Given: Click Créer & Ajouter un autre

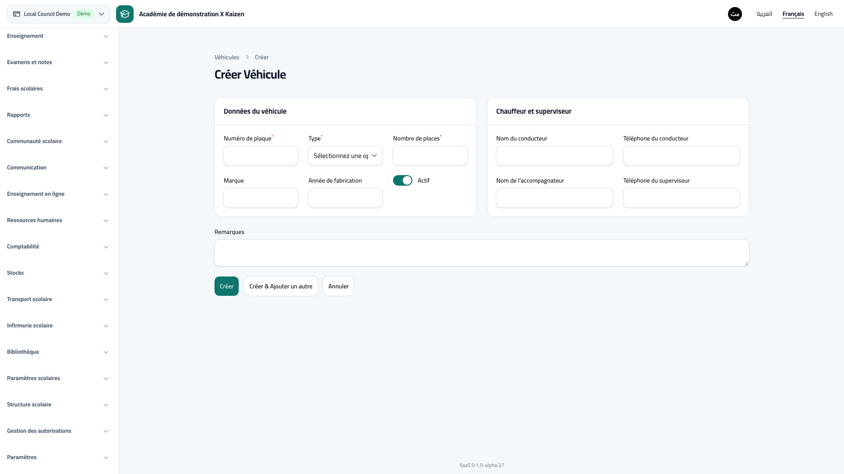Looking at the screenshot, I should click(x=281, y=286).
